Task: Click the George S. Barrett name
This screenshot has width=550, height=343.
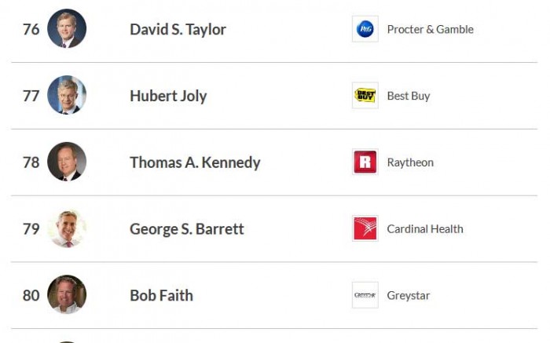Action: coord(187,229)
